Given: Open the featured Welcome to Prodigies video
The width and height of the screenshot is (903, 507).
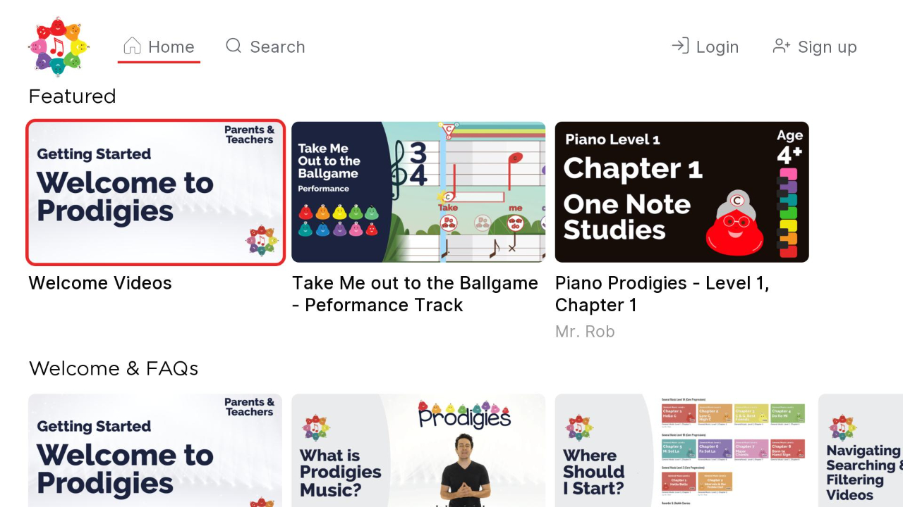Looking at the screenshot, I should (x=155, y=192).
